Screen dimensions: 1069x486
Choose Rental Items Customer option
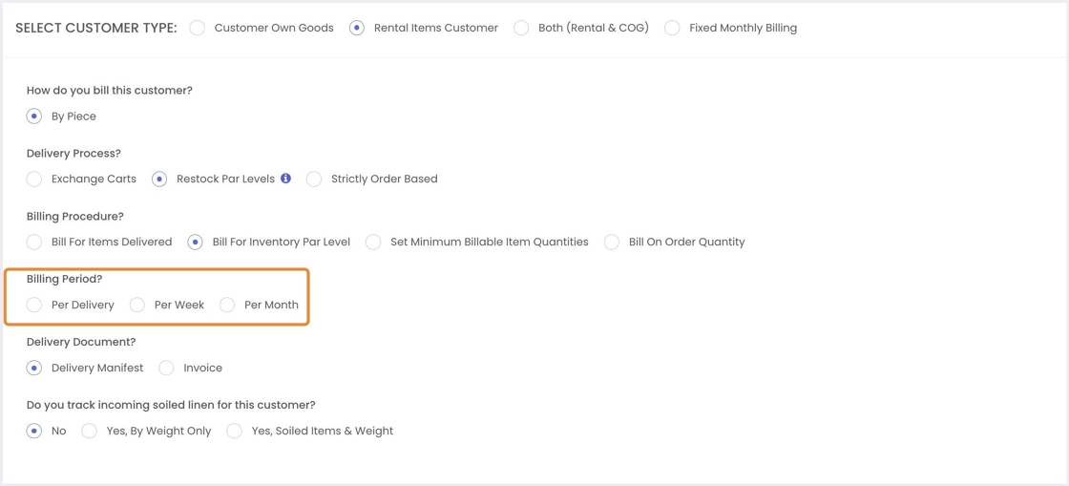point(357,29)
